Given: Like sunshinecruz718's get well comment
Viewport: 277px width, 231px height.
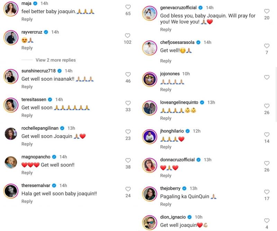Looking at the screenshot, I should click(x=128, y=74).
